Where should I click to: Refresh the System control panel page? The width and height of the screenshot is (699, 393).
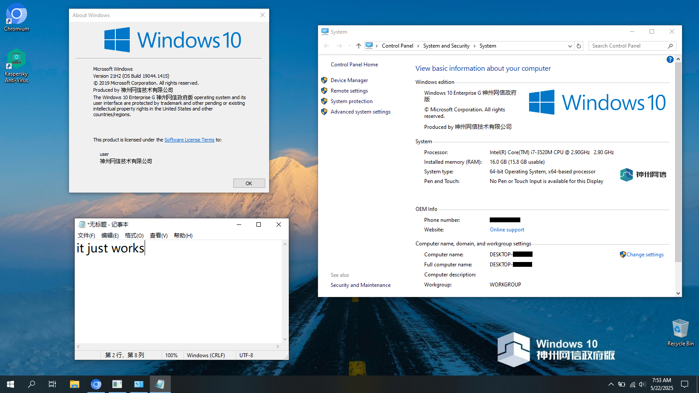point(579,46)
